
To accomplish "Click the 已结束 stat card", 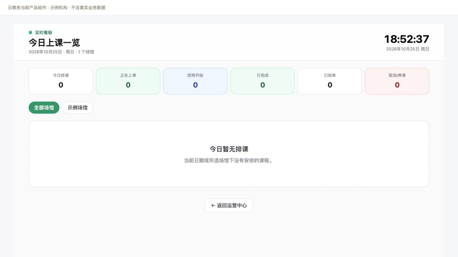I will tap(330, 81).
